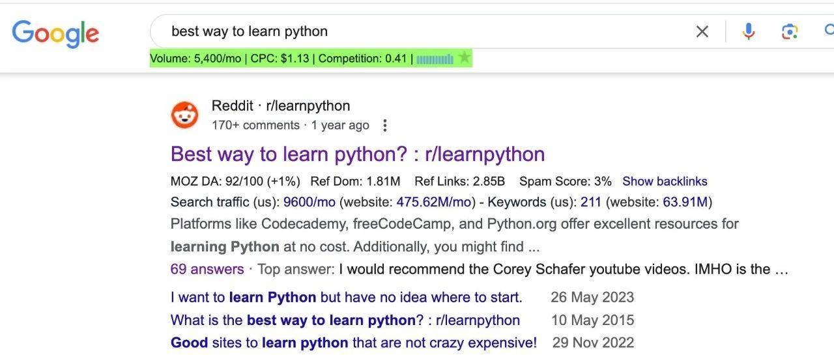Open the three-dot menu next to Reddit result

385,125
